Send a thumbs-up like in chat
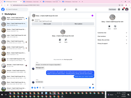Screen dimensions: 131x98 pos(93,88)
